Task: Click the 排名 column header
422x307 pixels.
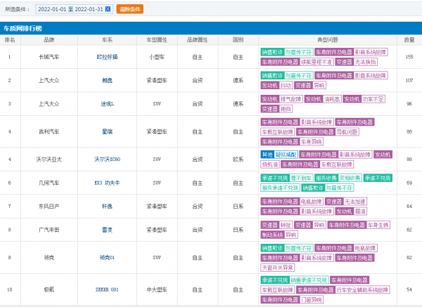Action: tap(10, 40)
